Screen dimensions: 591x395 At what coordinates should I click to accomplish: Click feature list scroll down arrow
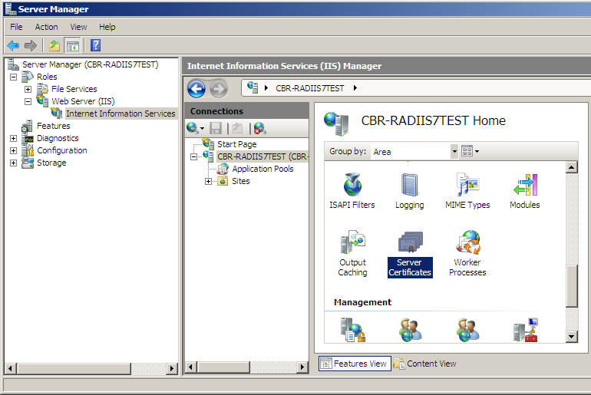572,337
